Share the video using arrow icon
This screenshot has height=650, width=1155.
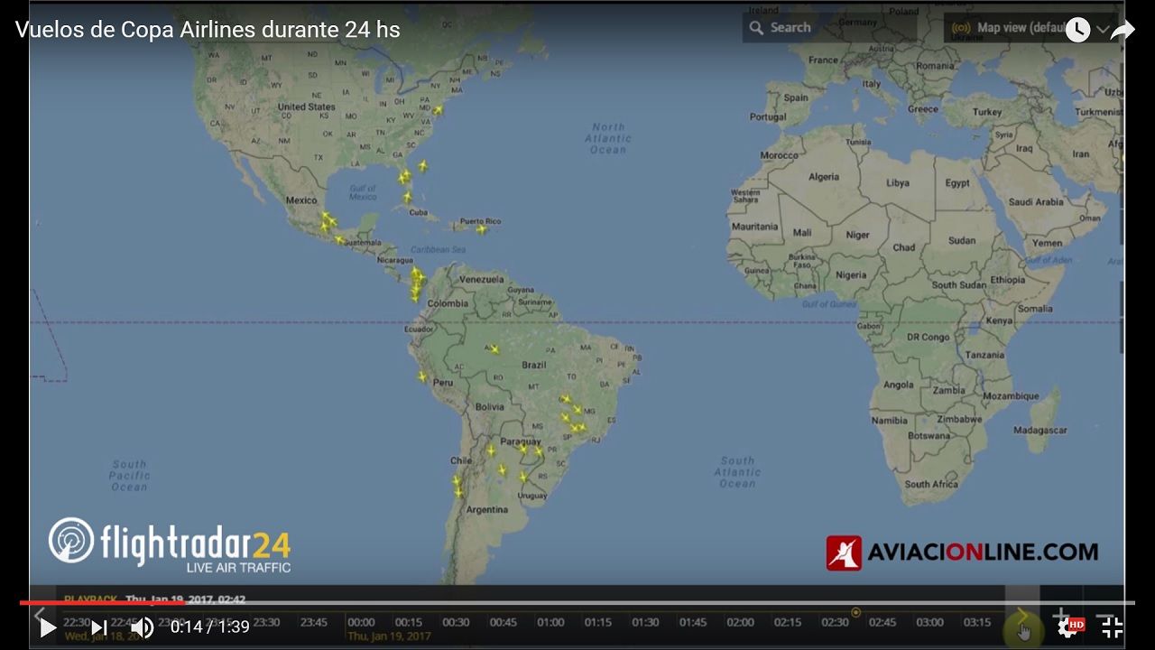(1123, 30)
